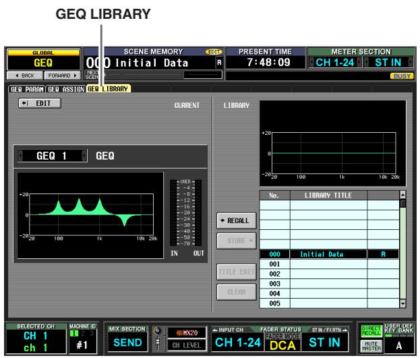Click the EDIT button below the tabs
Screen dimensions: 420x358
point(40,103)
